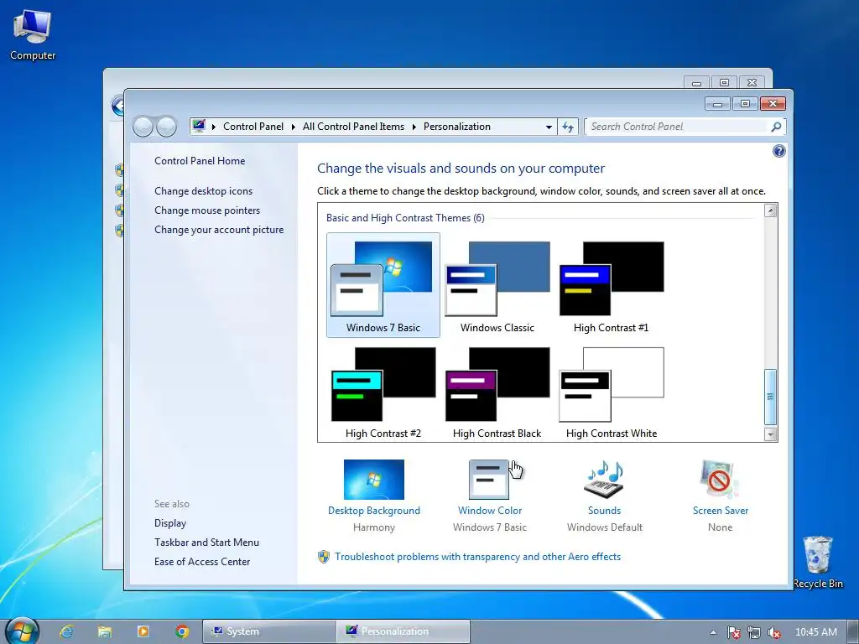Close the Personalization window
Viewport: 859px width, 644px height.
(x=773, y=103)
